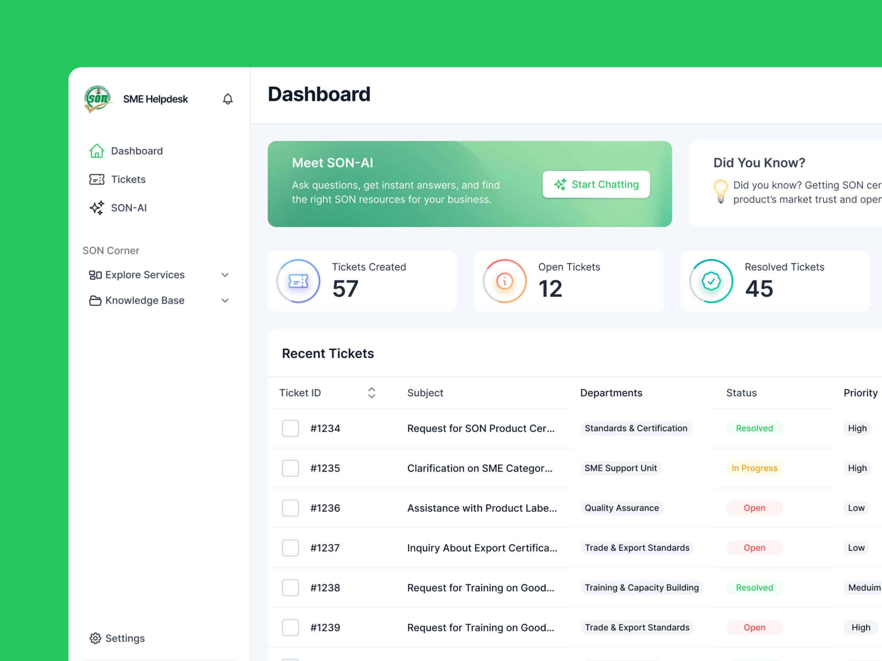Click the Status column header
Screen dimensions: 882x661
pyautogui.click(x=741, y=393)
